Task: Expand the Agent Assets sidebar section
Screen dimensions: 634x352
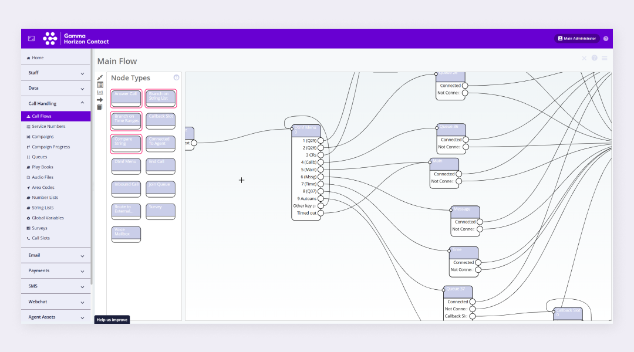Action: (56, 317)
